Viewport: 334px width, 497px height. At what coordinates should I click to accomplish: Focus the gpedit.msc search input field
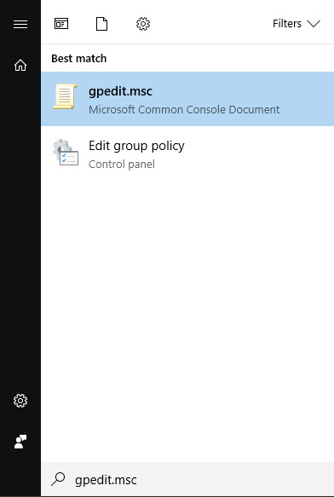click(x=187, y=479)
